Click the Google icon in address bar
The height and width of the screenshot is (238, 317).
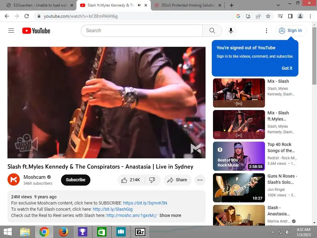(238, 16)
